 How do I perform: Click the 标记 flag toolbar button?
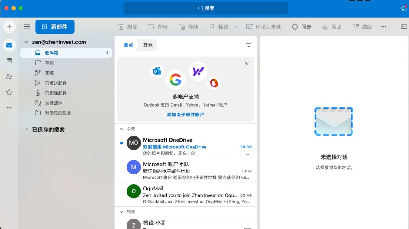coord(219,27)
